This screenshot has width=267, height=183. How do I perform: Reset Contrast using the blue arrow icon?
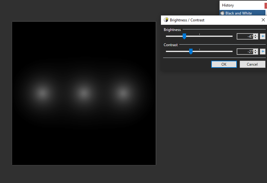coord(263,51)
